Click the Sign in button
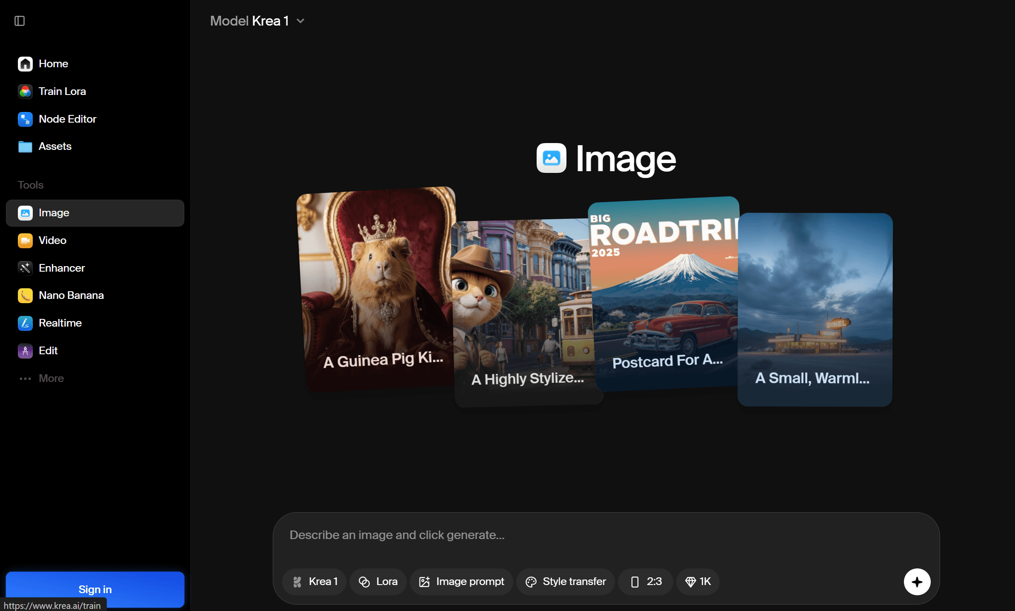This screenshot has width=1015, height=611. click(95, 589)
